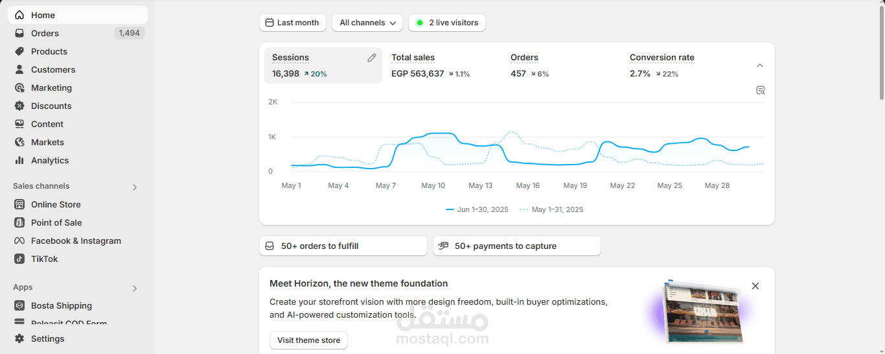885x354 pixels.
Task: Dismiss the Meet Horizon banner
Action: click(x=755, y=286)
